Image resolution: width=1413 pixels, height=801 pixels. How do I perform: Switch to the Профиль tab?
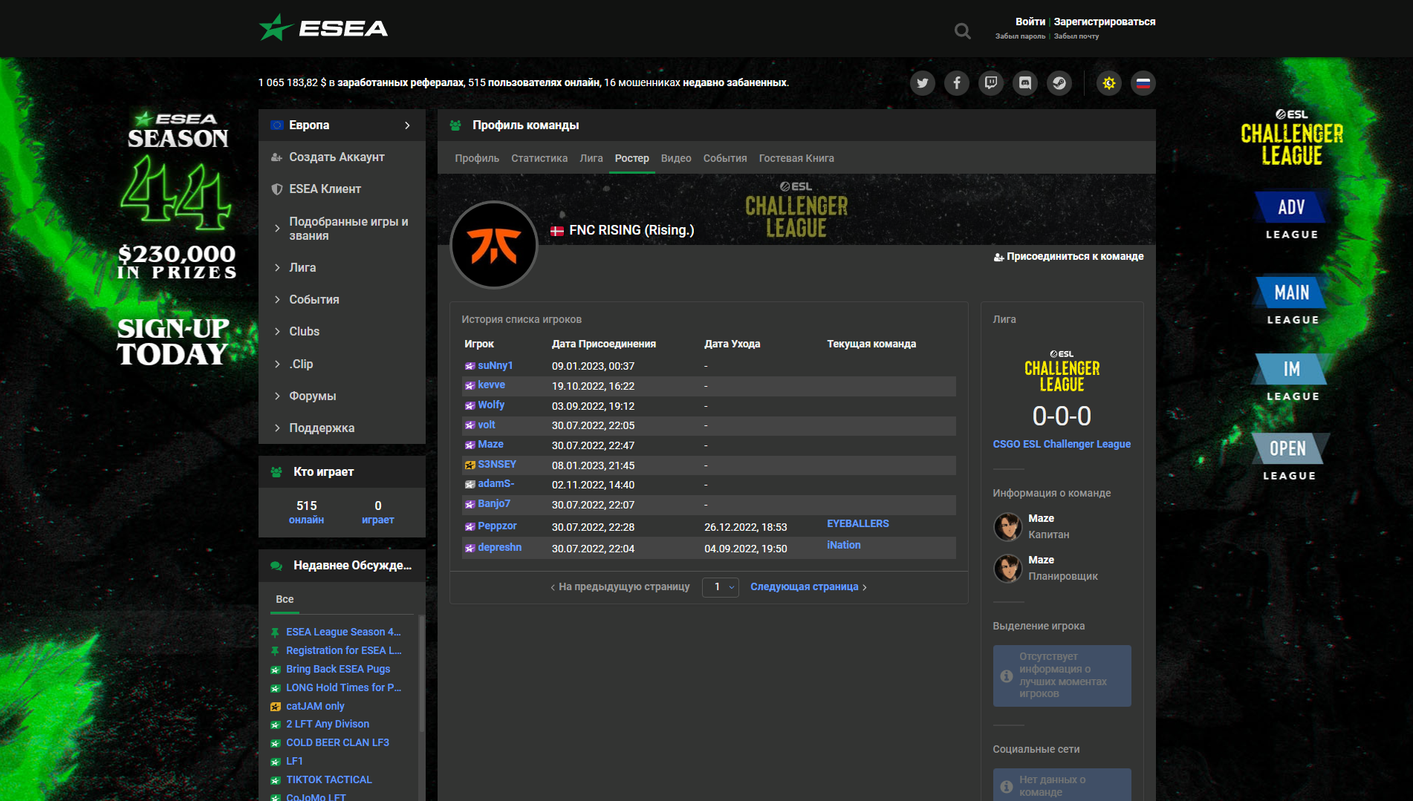point(477,158)
